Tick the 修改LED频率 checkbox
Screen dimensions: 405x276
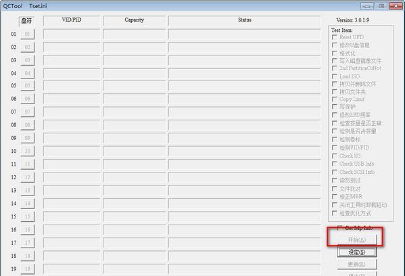(x=335, y=115)
